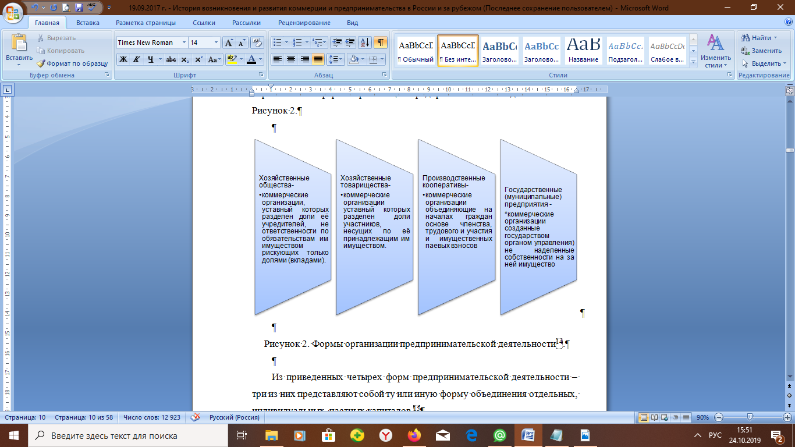This screenshot has height=447, width=795.
Task: Click the word count 'Число слов: 12 923'
Action: (x=152, y=417)
